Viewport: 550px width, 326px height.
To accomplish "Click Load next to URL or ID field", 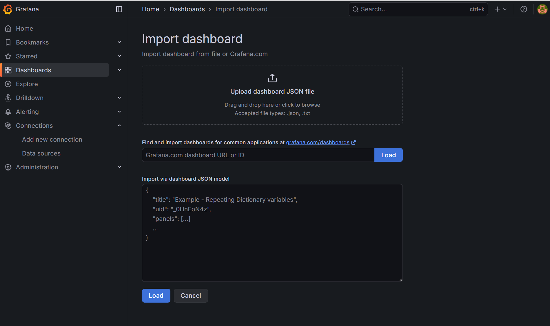I will coord(388,155).
